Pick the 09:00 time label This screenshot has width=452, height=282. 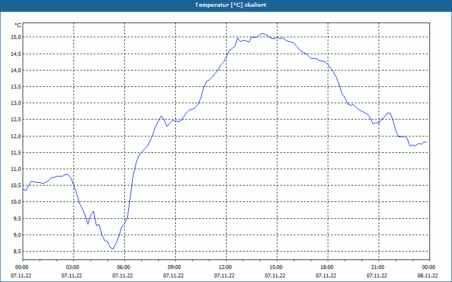pyautogui.click(x=175, y=267)
